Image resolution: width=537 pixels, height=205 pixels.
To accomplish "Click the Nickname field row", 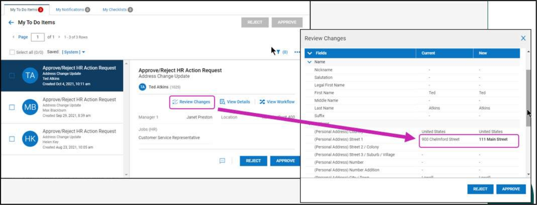I will (x=413, y=70).
